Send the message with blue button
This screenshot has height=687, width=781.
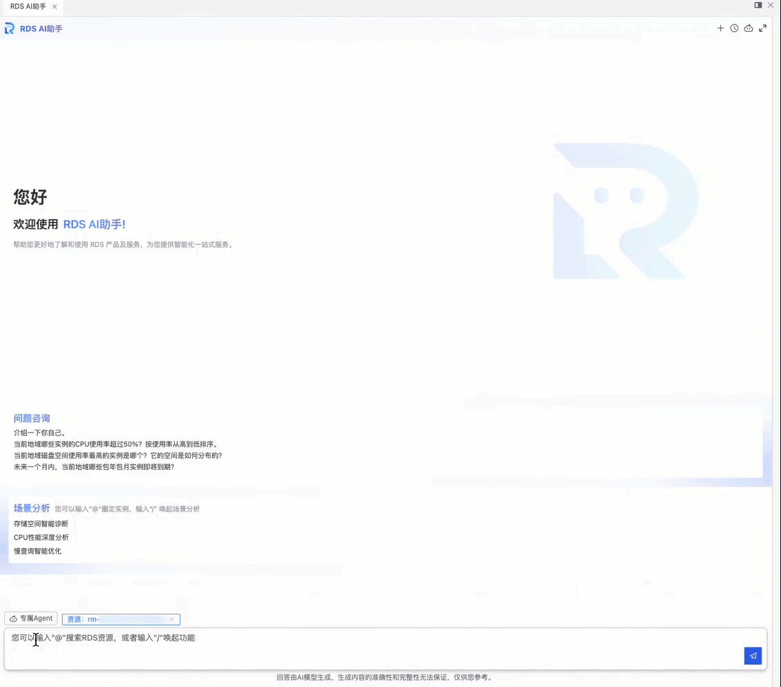coord(753,656)
